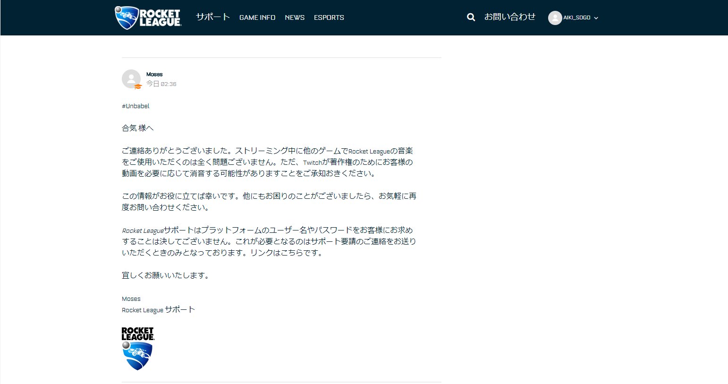Click the お問い合わせ contact link
The width and height of the screenshot is (728, 384).
pos(510,17)
